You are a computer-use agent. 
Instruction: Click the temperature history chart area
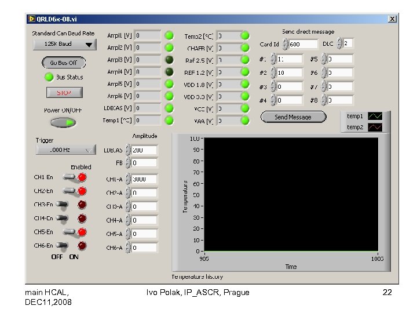click(x=291, y=194)
